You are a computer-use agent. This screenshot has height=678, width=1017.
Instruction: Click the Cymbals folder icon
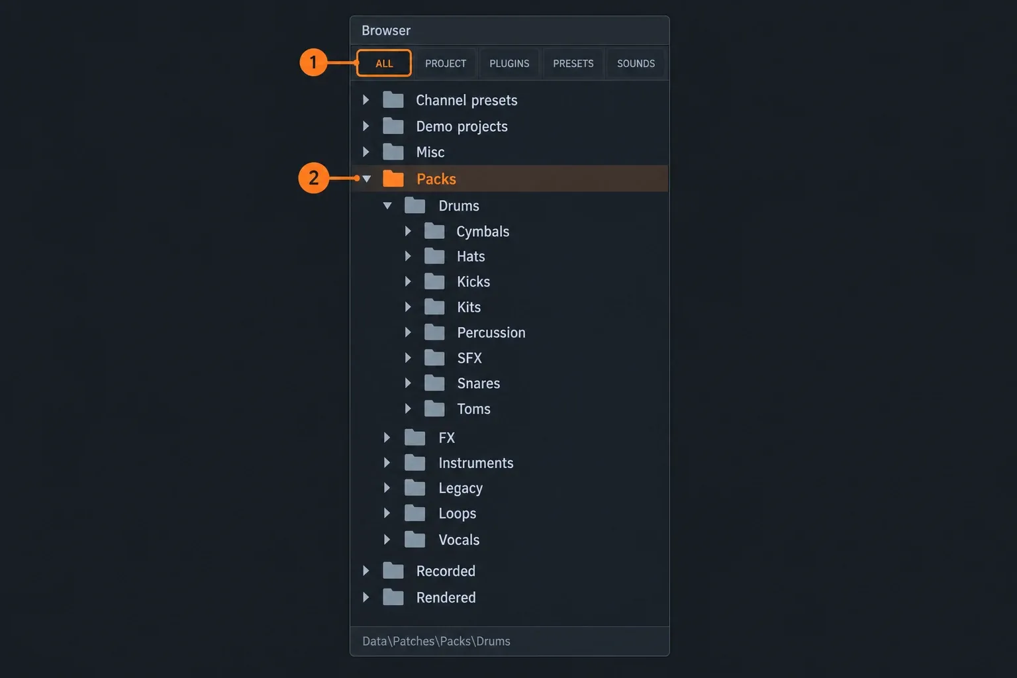point(434,231)
